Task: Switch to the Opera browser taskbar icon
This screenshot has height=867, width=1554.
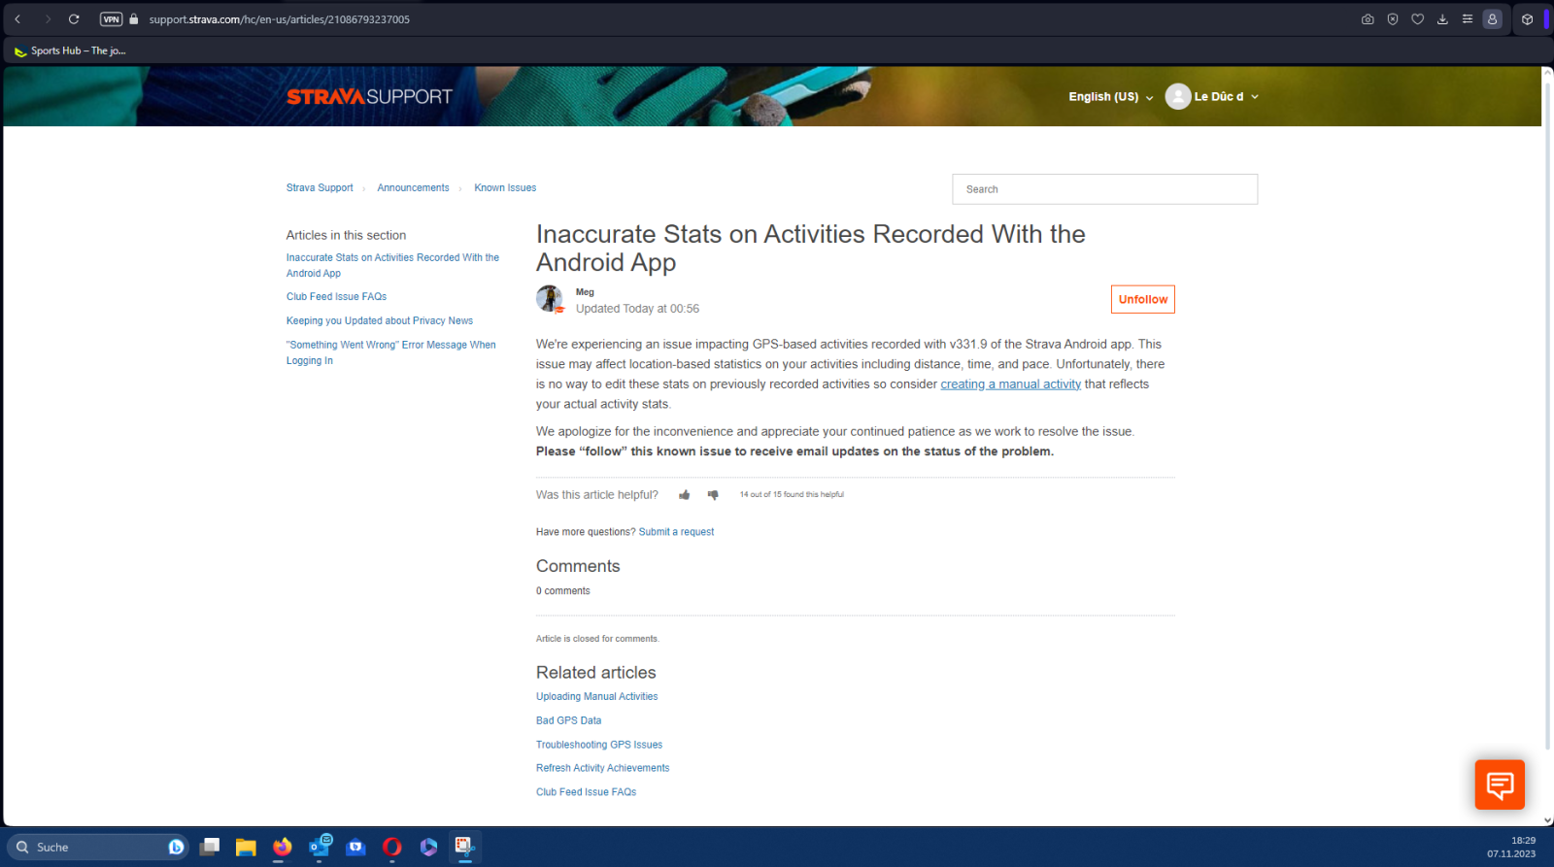Action: coord(392,848)
